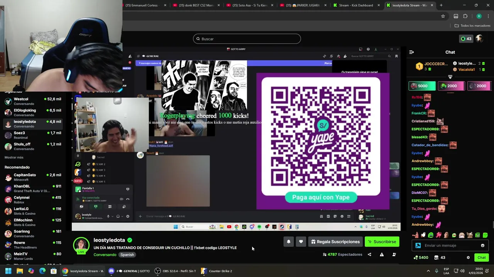Open File Explorer from the taskbar
This screenshot has width=494, height=277.
click(20, 271)
